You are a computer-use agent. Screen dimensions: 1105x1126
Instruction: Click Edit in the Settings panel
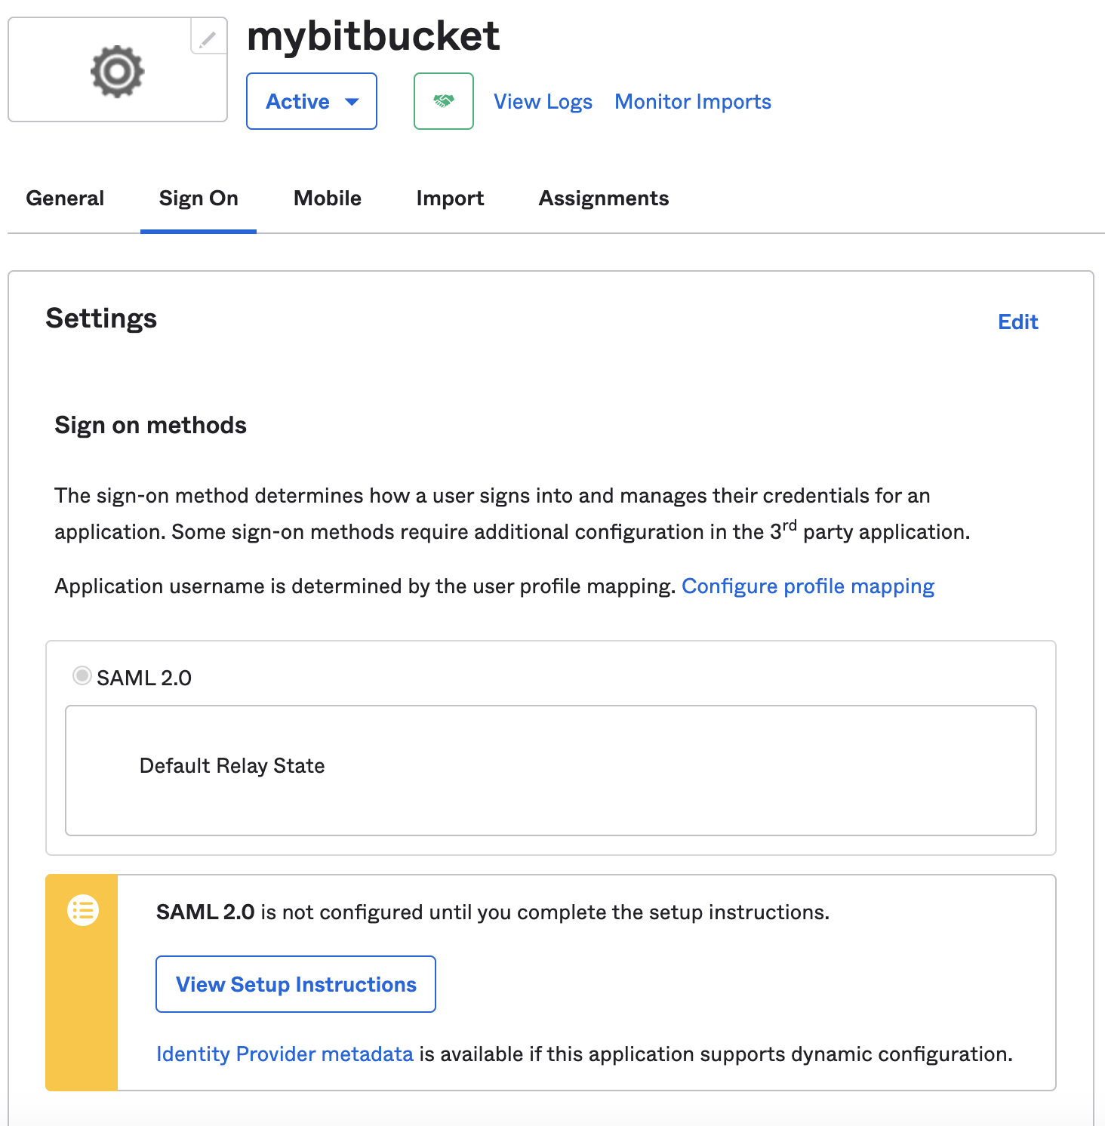click(x=1018, y=322)
